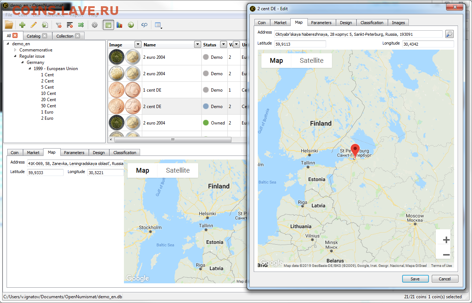Close the Collection tab

tap(78, 36)
